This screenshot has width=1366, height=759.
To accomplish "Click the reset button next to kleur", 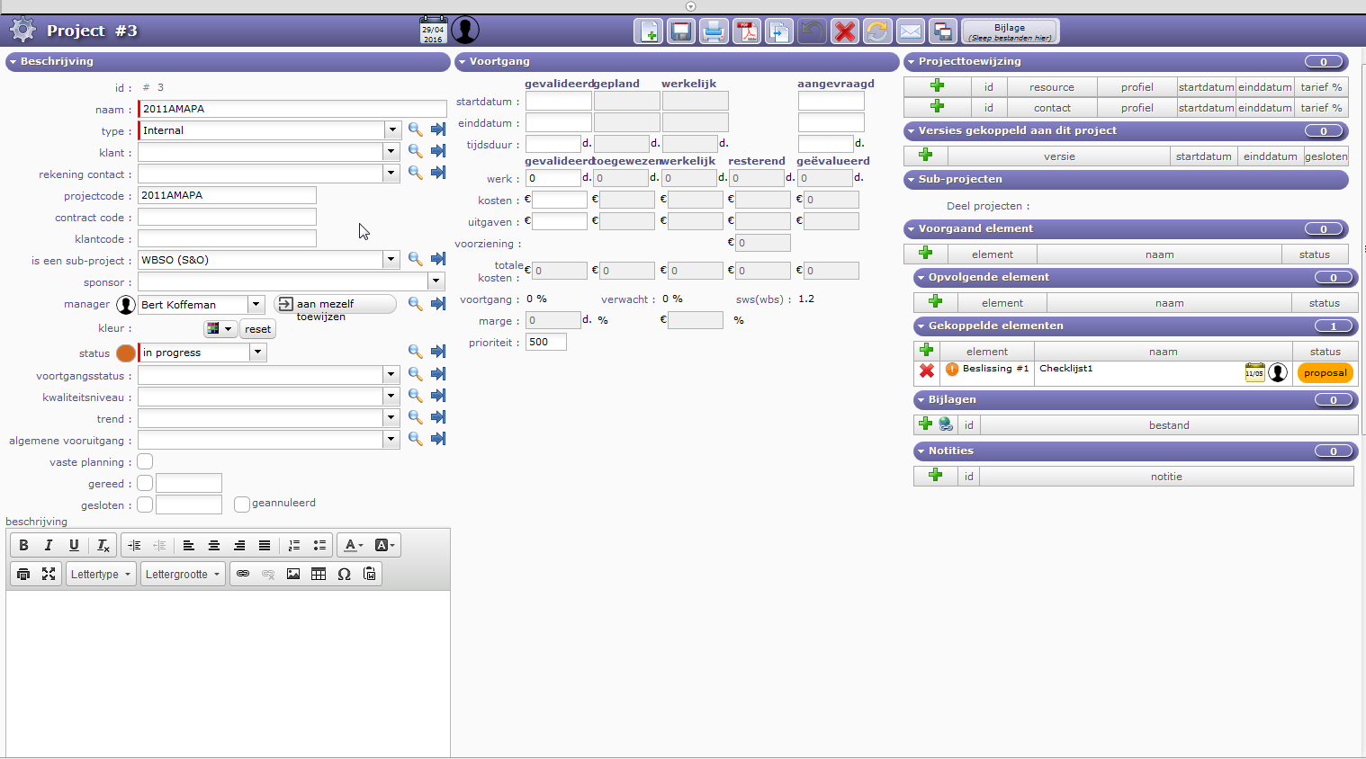I will pyautogui.click(x=257, y=329).
